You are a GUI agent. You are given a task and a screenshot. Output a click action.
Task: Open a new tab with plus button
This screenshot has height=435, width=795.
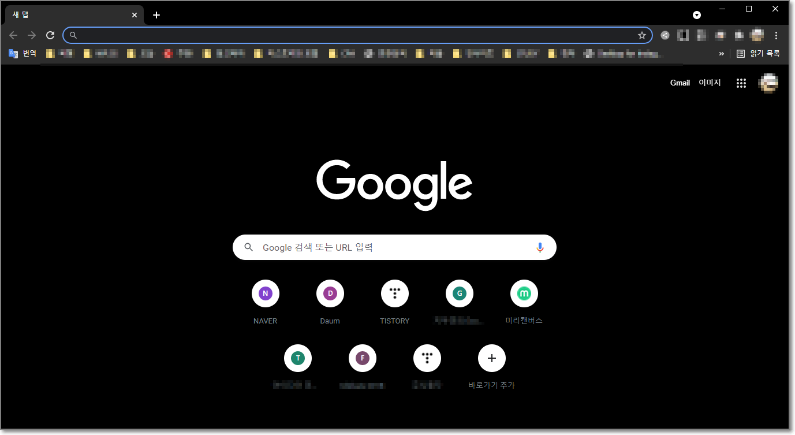point(156,15)
